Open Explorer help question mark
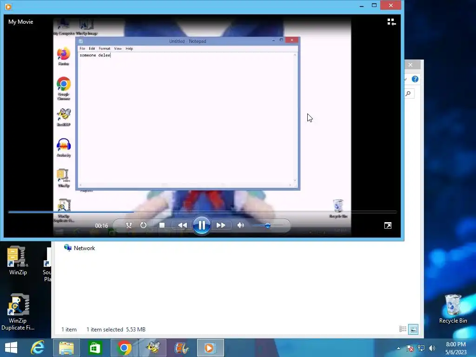The image size is (476, 357). [x=415, y=79]
